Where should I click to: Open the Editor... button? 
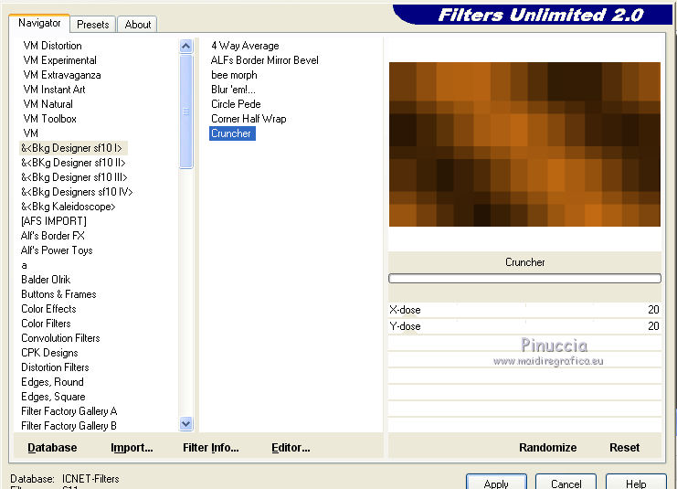(291, 448)
